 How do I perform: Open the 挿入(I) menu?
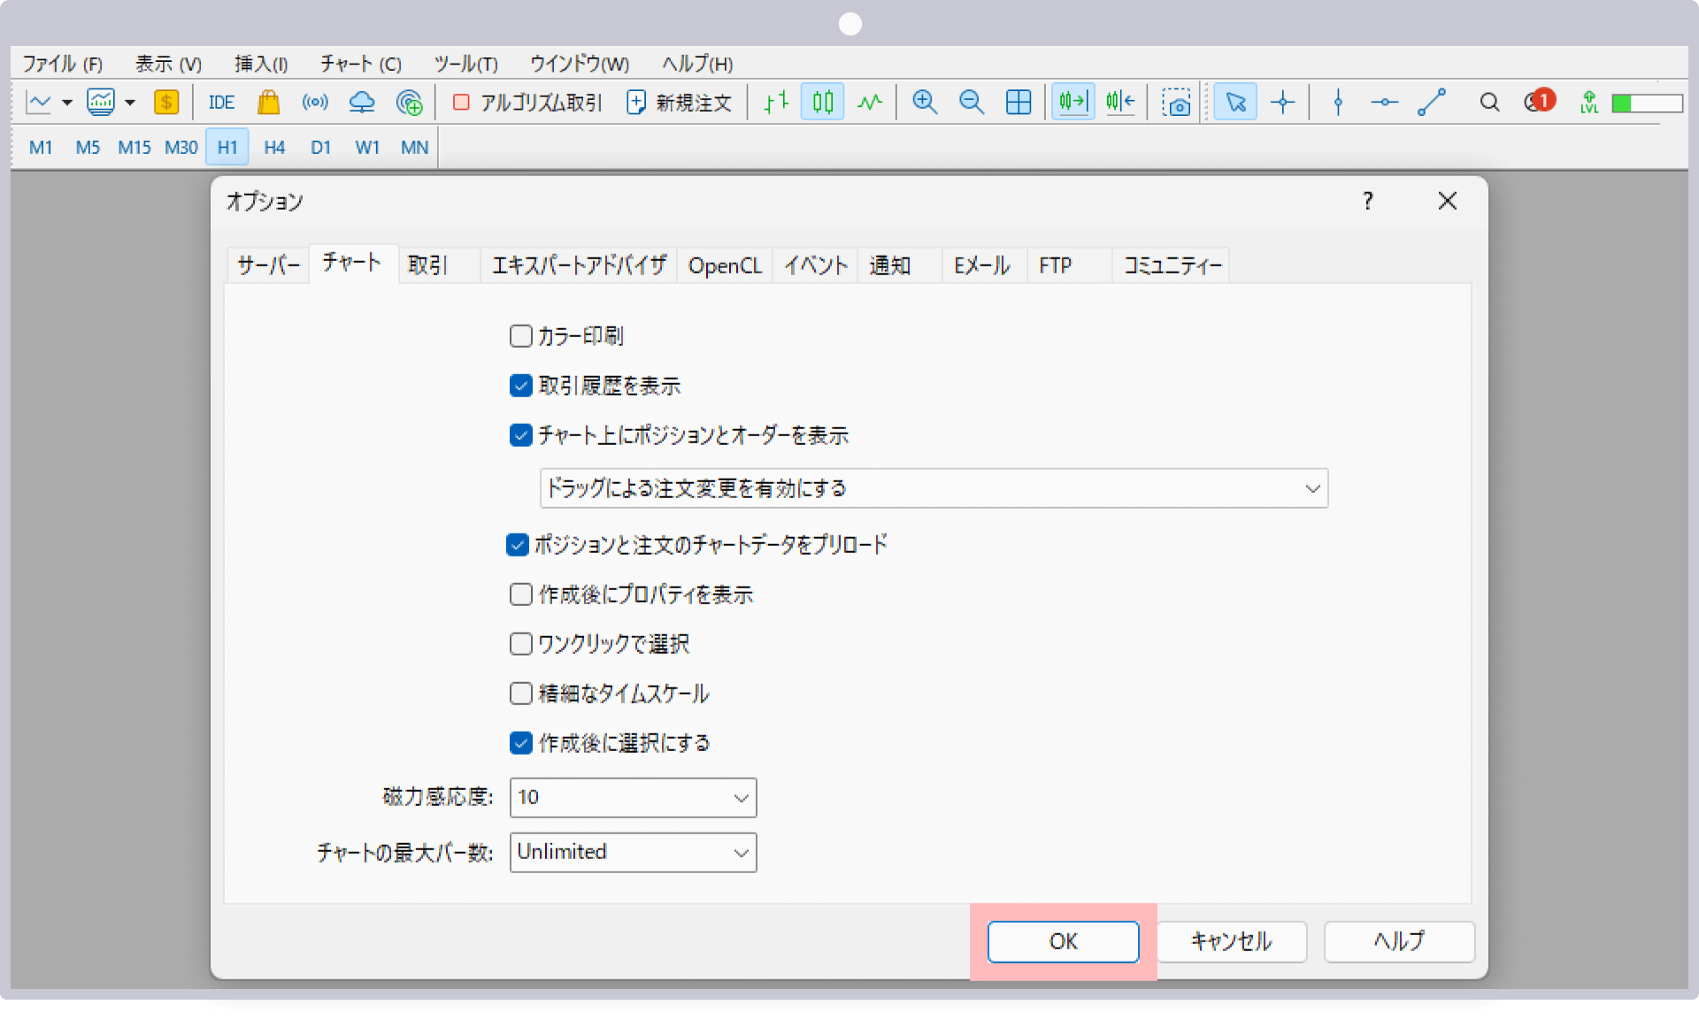261,64
